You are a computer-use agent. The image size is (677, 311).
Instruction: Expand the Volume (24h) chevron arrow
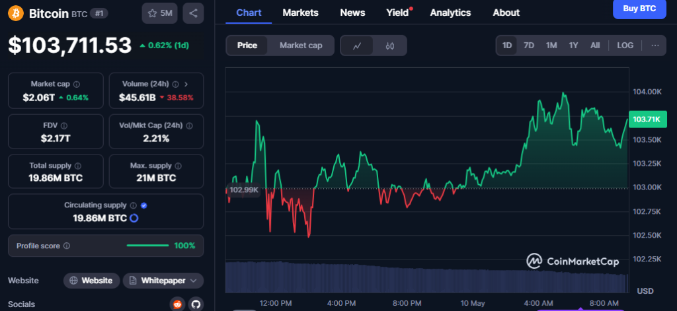tap(186, 84)
